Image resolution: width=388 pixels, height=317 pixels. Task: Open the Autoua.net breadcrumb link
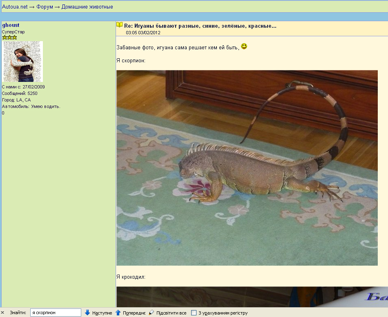pyautogui.click(x=15, y=7)
